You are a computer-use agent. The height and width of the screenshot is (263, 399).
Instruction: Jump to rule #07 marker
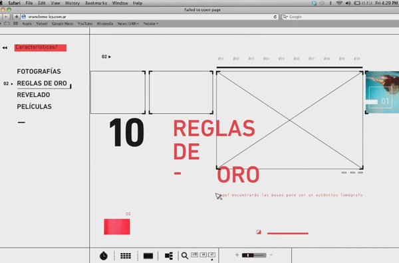(x=311, y=59)
